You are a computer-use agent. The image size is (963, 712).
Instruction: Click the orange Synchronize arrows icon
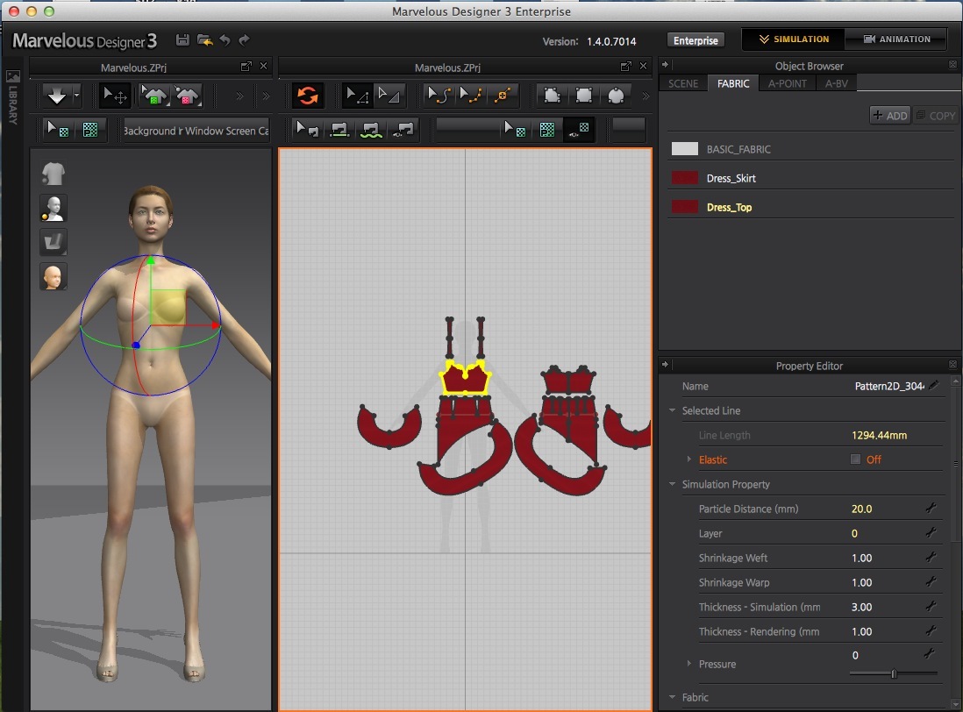coord(308,95)
